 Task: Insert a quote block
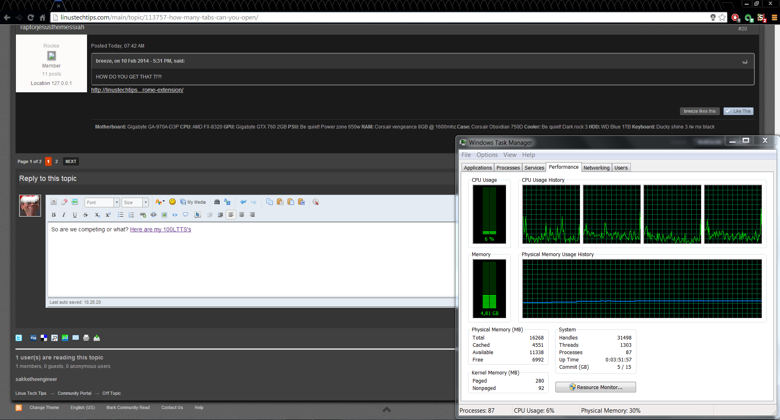point(185,215)
